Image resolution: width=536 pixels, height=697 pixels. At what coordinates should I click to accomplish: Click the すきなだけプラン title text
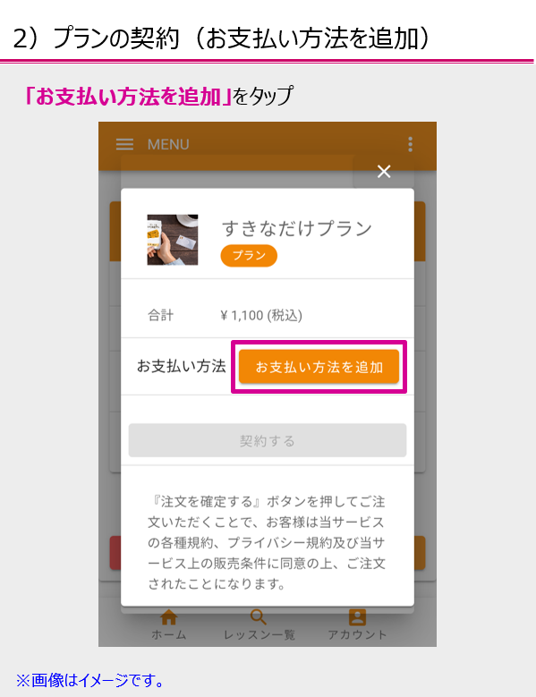297,228
